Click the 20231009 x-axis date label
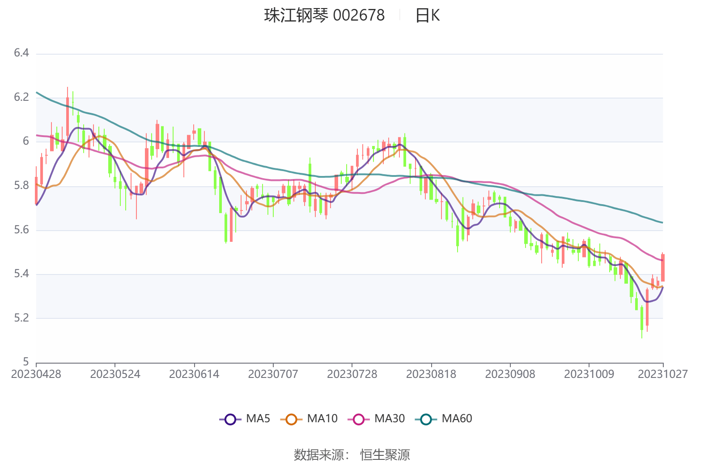 click(589, 374)
